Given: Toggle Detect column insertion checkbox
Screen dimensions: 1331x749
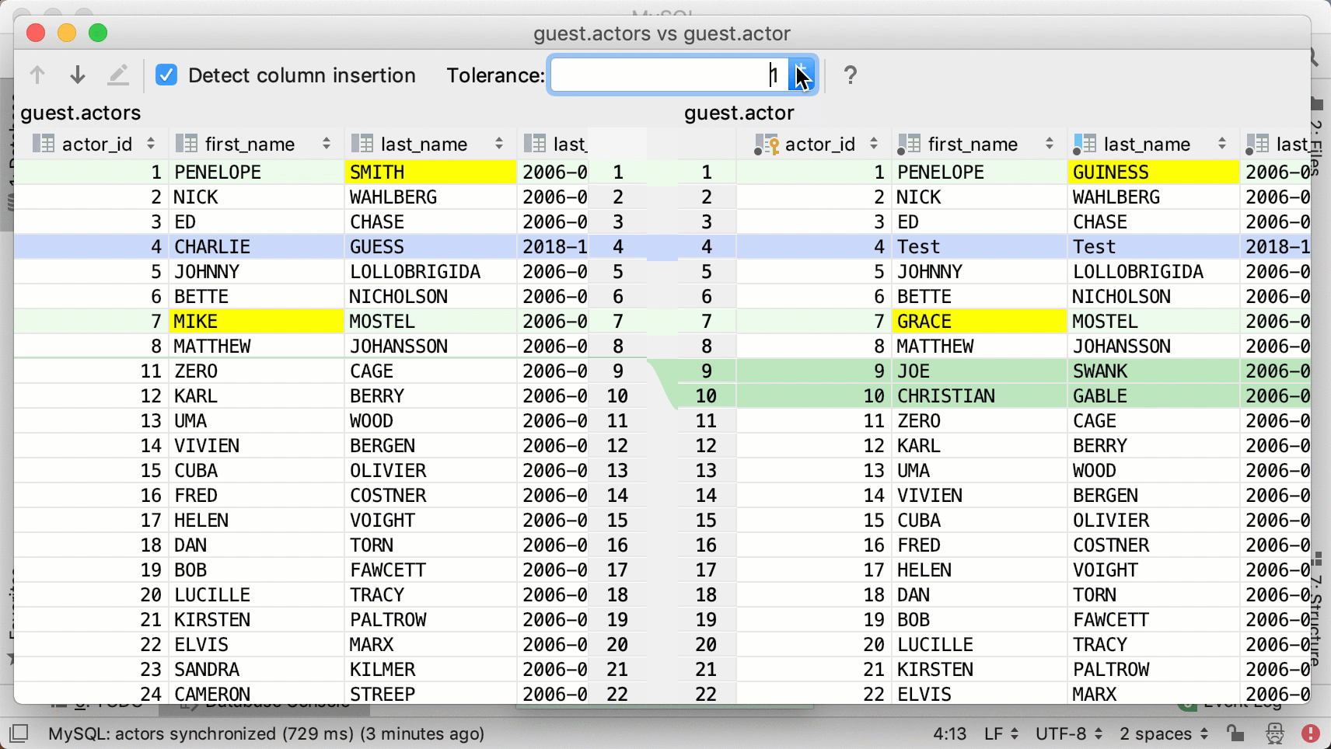Looking at the screenshot, I should coord(166,75).
